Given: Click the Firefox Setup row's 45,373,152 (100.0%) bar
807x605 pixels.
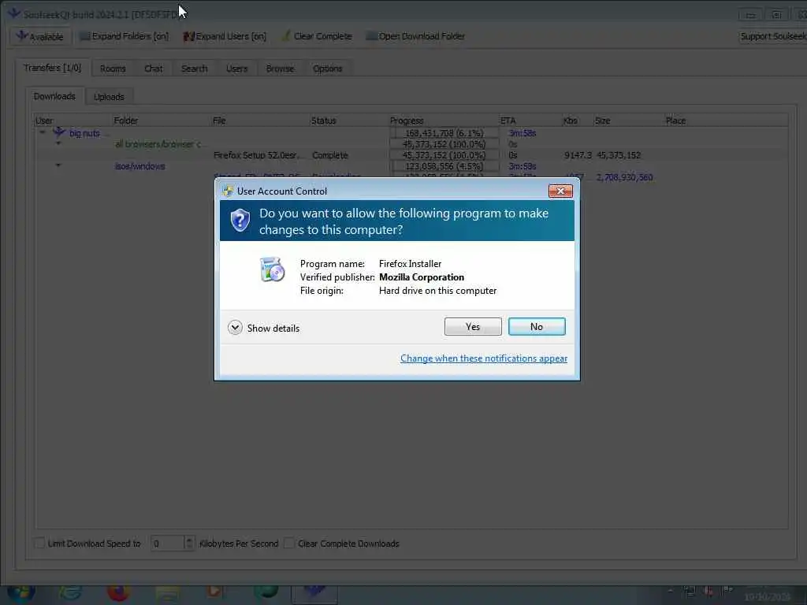Looking at the screenshot, I should [444, 155].
